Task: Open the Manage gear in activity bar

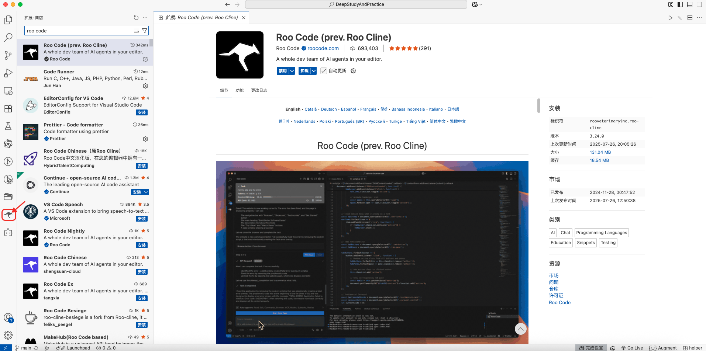Action: (8, 335)
